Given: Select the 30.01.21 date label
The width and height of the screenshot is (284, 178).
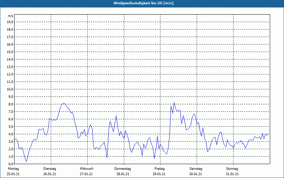Looking at the screenshot, I should pos(196,174).
